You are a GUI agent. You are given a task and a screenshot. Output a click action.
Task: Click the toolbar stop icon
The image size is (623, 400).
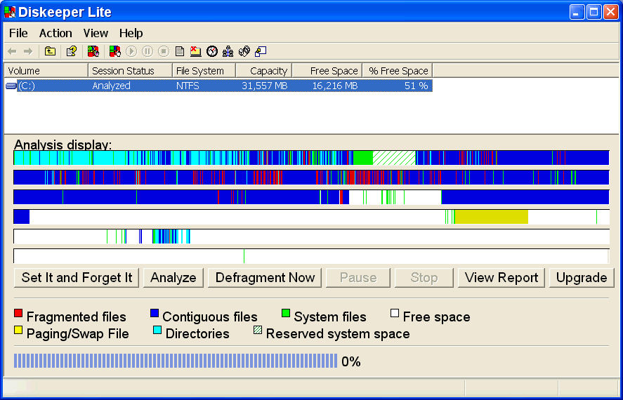164,51
